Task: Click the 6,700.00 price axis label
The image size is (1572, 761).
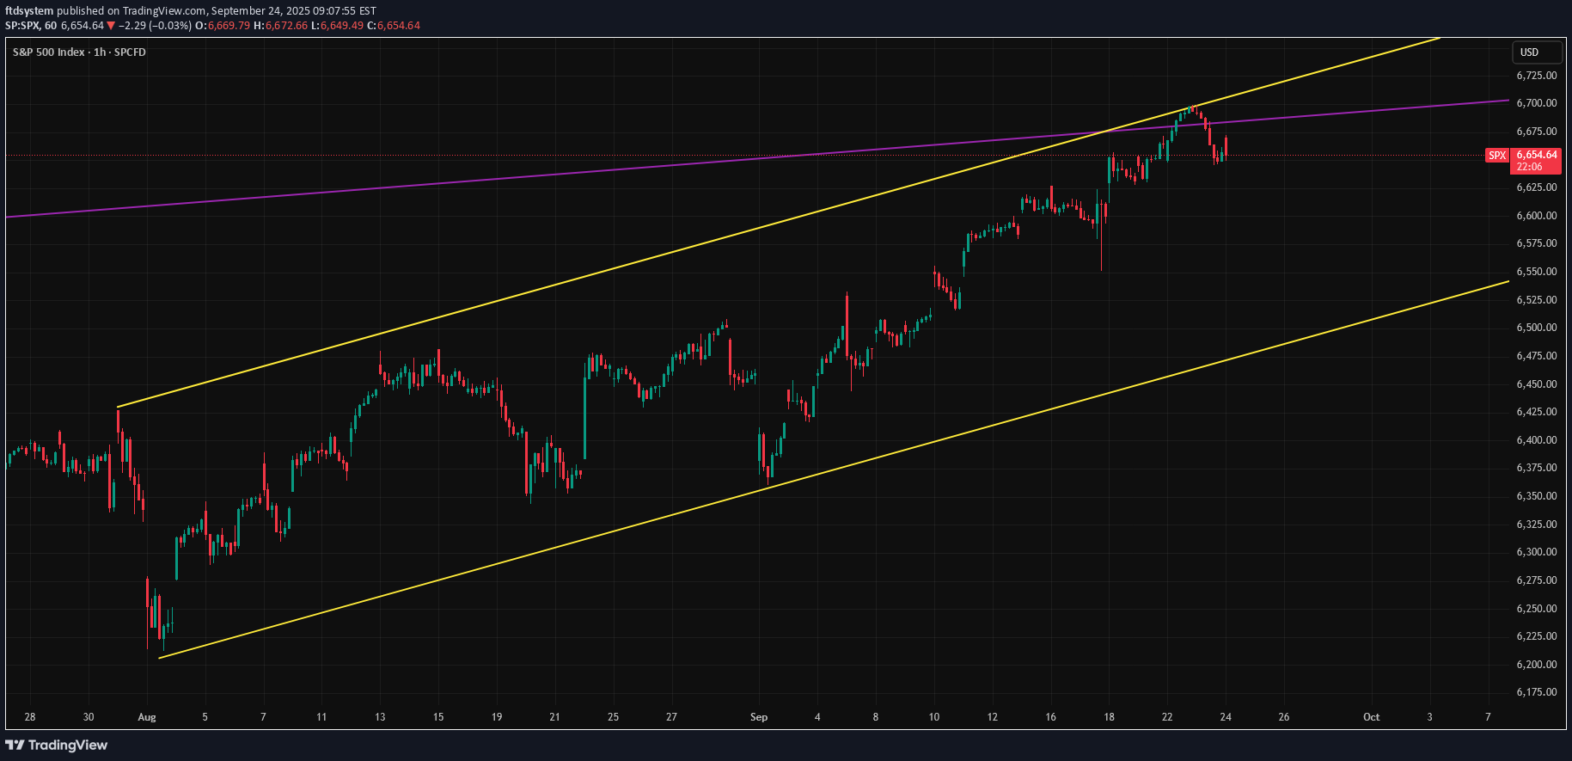Action: (1536, 103)
